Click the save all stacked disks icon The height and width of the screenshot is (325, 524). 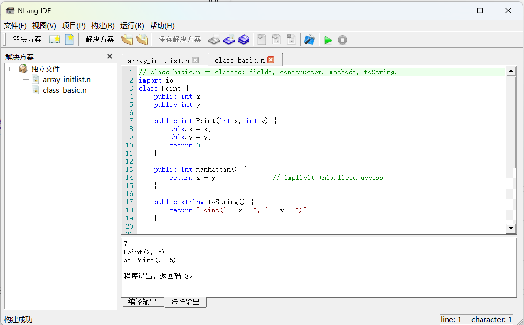[244, 40]
